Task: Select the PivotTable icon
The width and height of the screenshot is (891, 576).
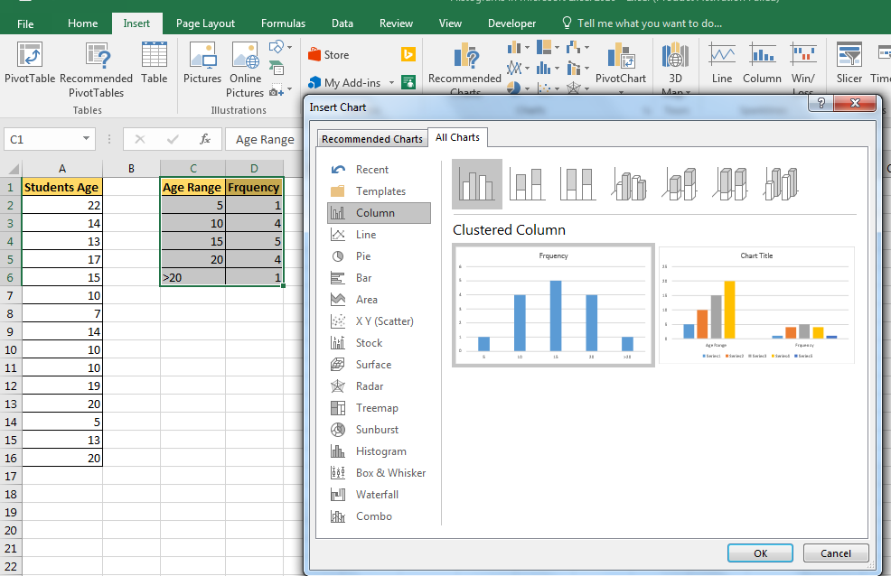Action: [x=29, y=65]
